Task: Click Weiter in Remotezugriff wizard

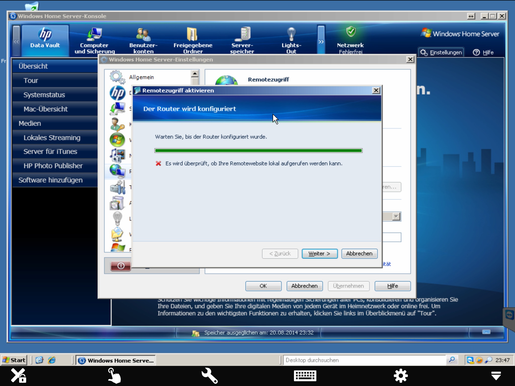Action: pyautogui.click(x=320, y=254)
